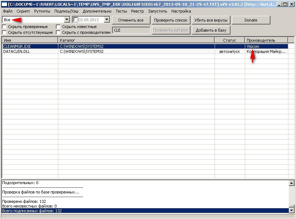Click log scrollbar down arrow
This screenshot has width=296, height=219.
click(291, 210)
